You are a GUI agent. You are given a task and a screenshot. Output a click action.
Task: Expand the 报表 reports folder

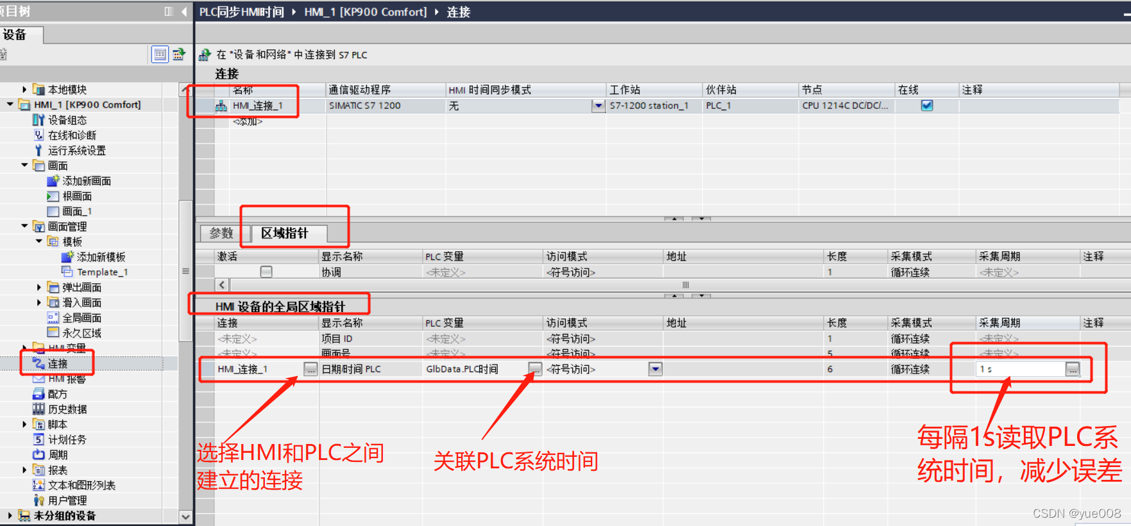point(24,470)
